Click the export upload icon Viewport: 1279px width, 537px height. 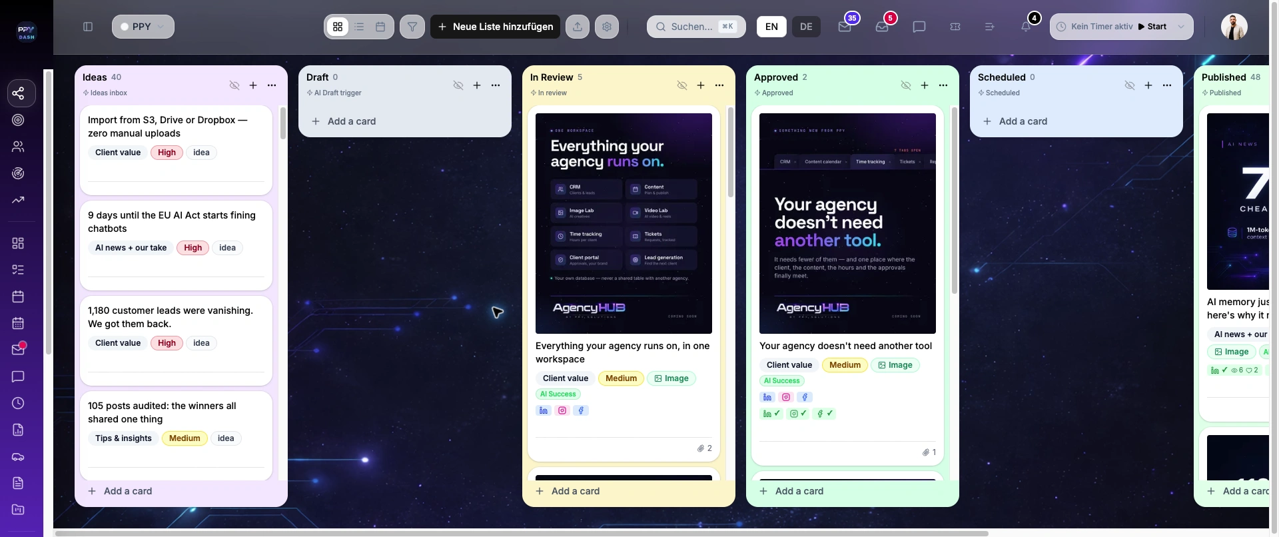[578, 27]
